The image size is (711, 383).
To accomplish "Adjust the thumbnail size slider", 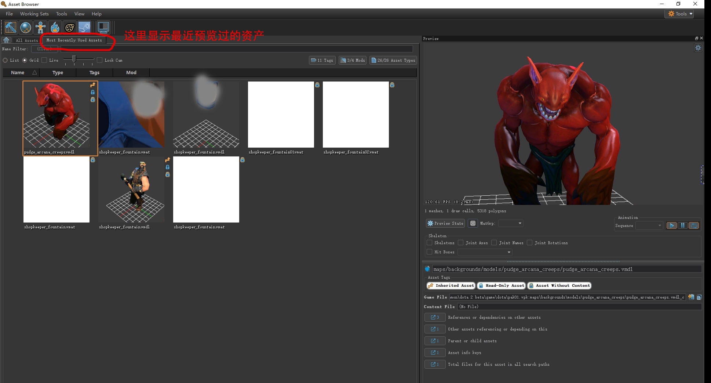I will coord(74,59).
